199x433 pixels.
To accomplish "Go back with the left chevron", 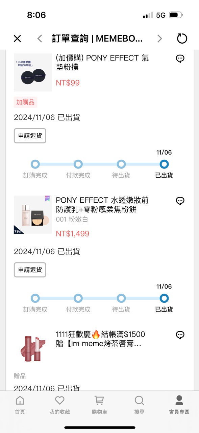I will (x=40, y=39).
